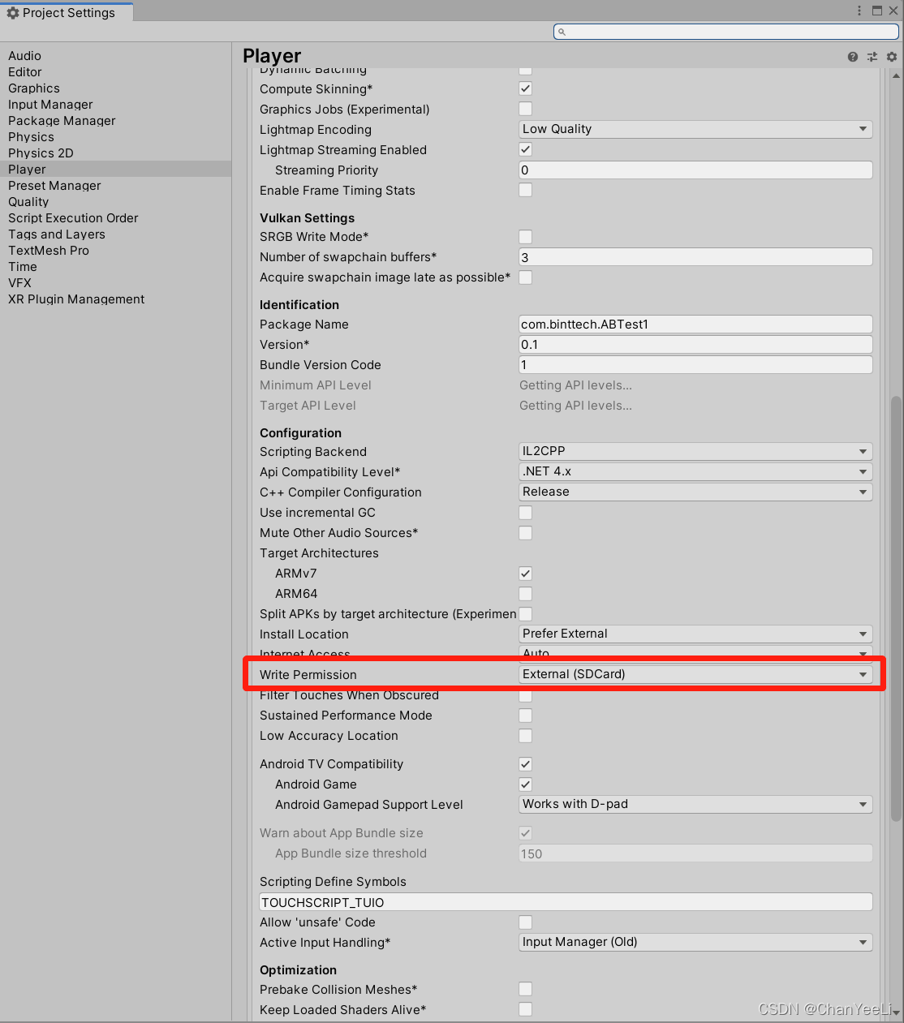Open the Api Compatibility Level dropdown
Image resolution: width=904 pixels, height=1023 pixels.
(x=695, y=471)
